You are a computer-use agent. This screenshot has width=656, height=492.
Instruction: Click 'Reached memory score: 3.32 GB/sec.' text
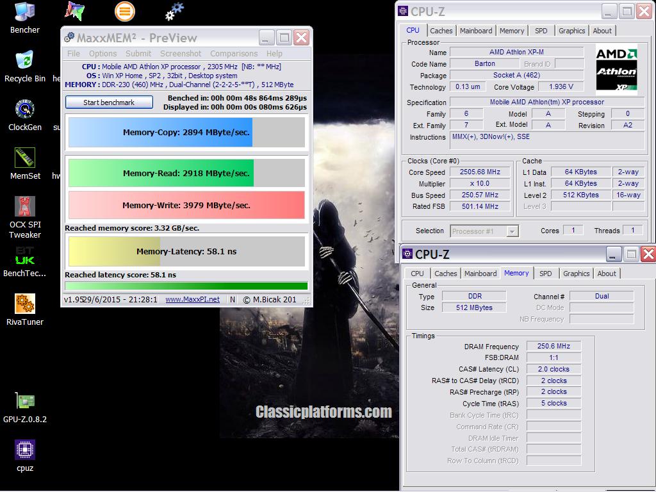click(x=132, y=228)
